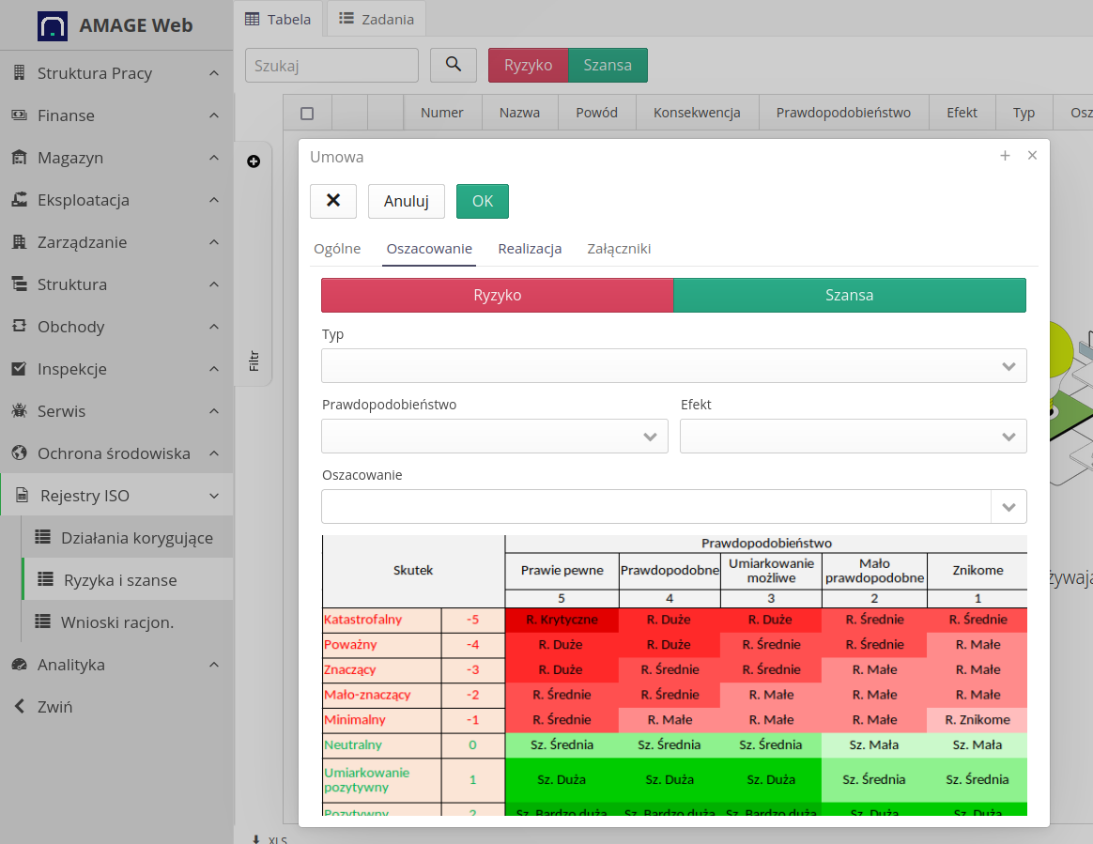Open the Efekt dropdown list
This screenshot has height=844, width=1093.
click(x=853, y=437)
